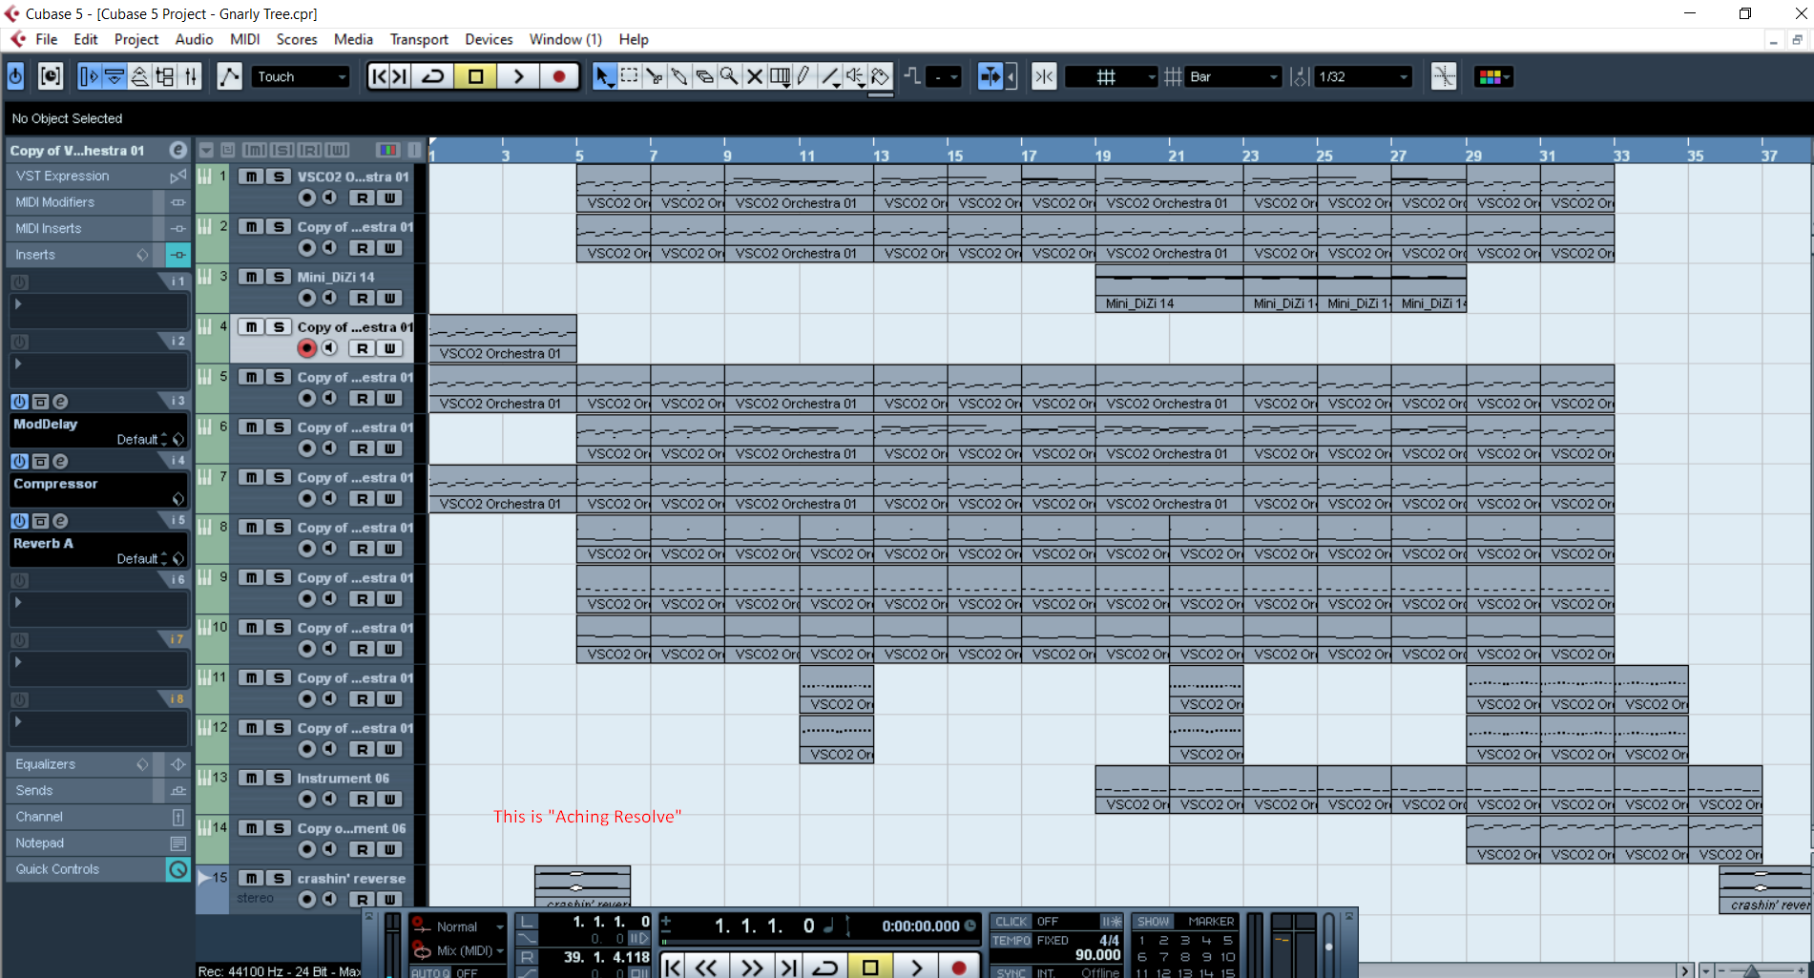Open the Bar grid type dropdown
This screenshot has width=1814, height=978.
pos(1234,76)
